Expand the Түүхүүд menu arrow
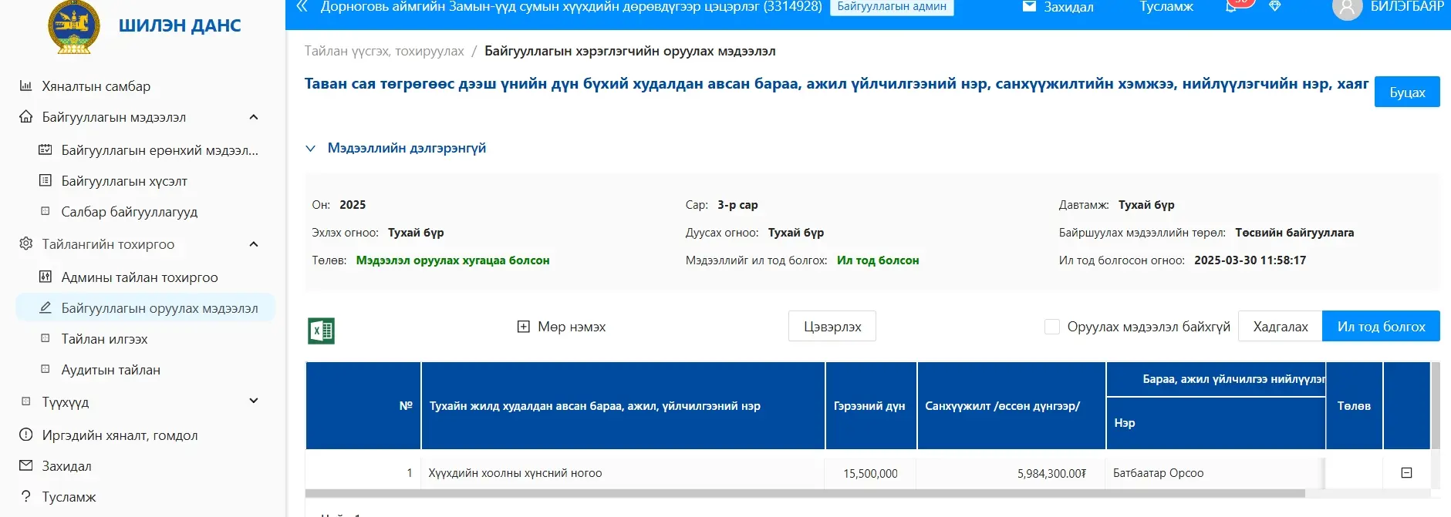The image size is (1451, 517). pyautogui.click(x=254, y=401)
